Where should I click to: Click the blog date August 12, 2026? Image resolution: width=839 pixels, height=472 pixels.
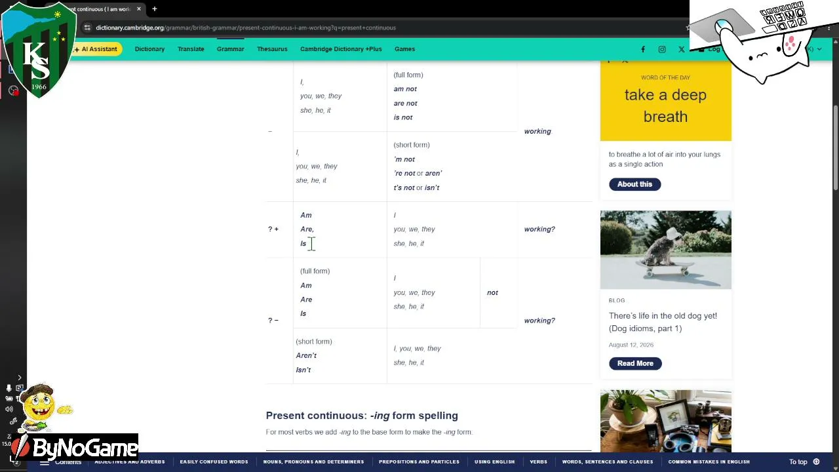click(631, 345)
